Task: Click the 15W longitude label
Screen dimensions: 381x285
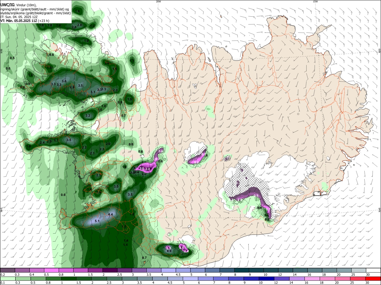Action: (x=315, y=1)
